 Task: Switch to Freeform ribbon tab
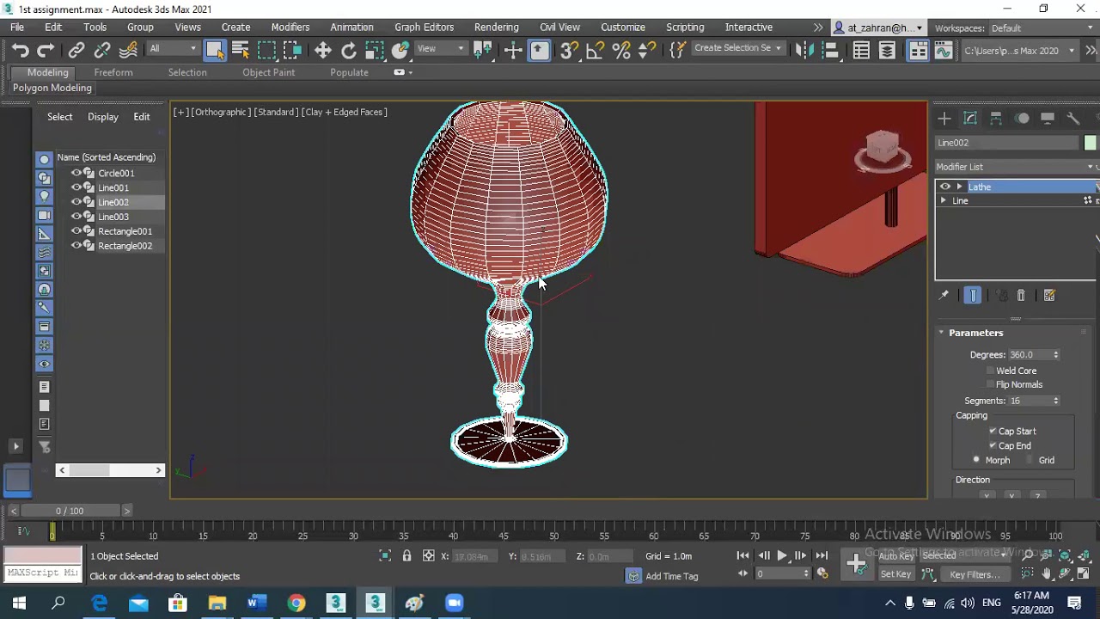[113, 72]
